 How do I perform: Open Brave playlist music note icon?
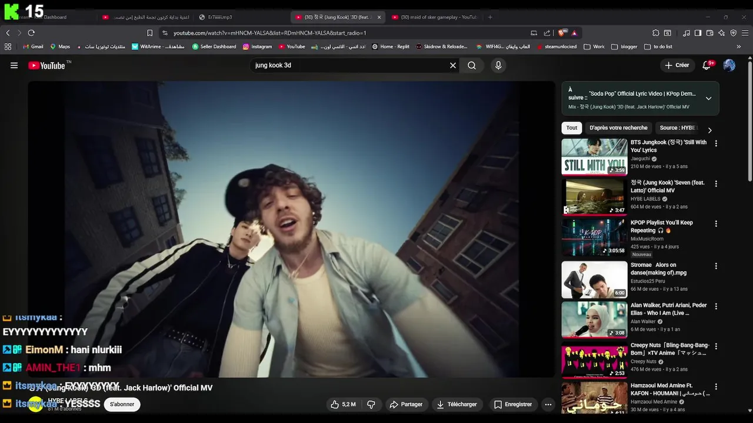click(686, 33)
